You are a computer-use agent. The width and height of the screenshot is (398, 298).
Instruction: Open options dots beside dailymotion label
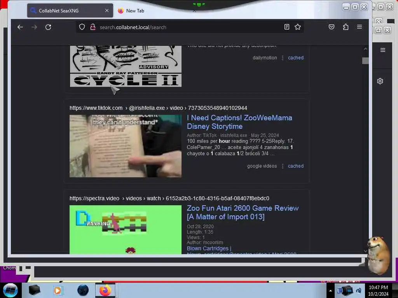point(283,58)
